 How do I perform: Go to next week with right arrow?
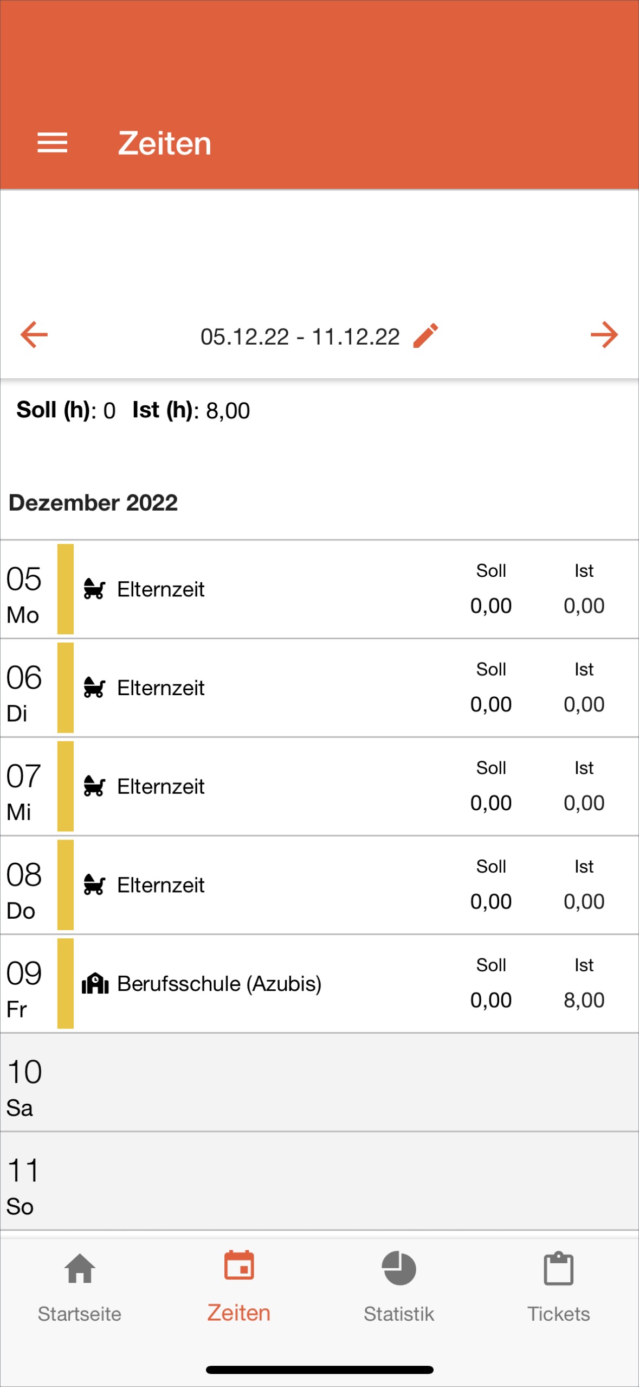[604, 335]
